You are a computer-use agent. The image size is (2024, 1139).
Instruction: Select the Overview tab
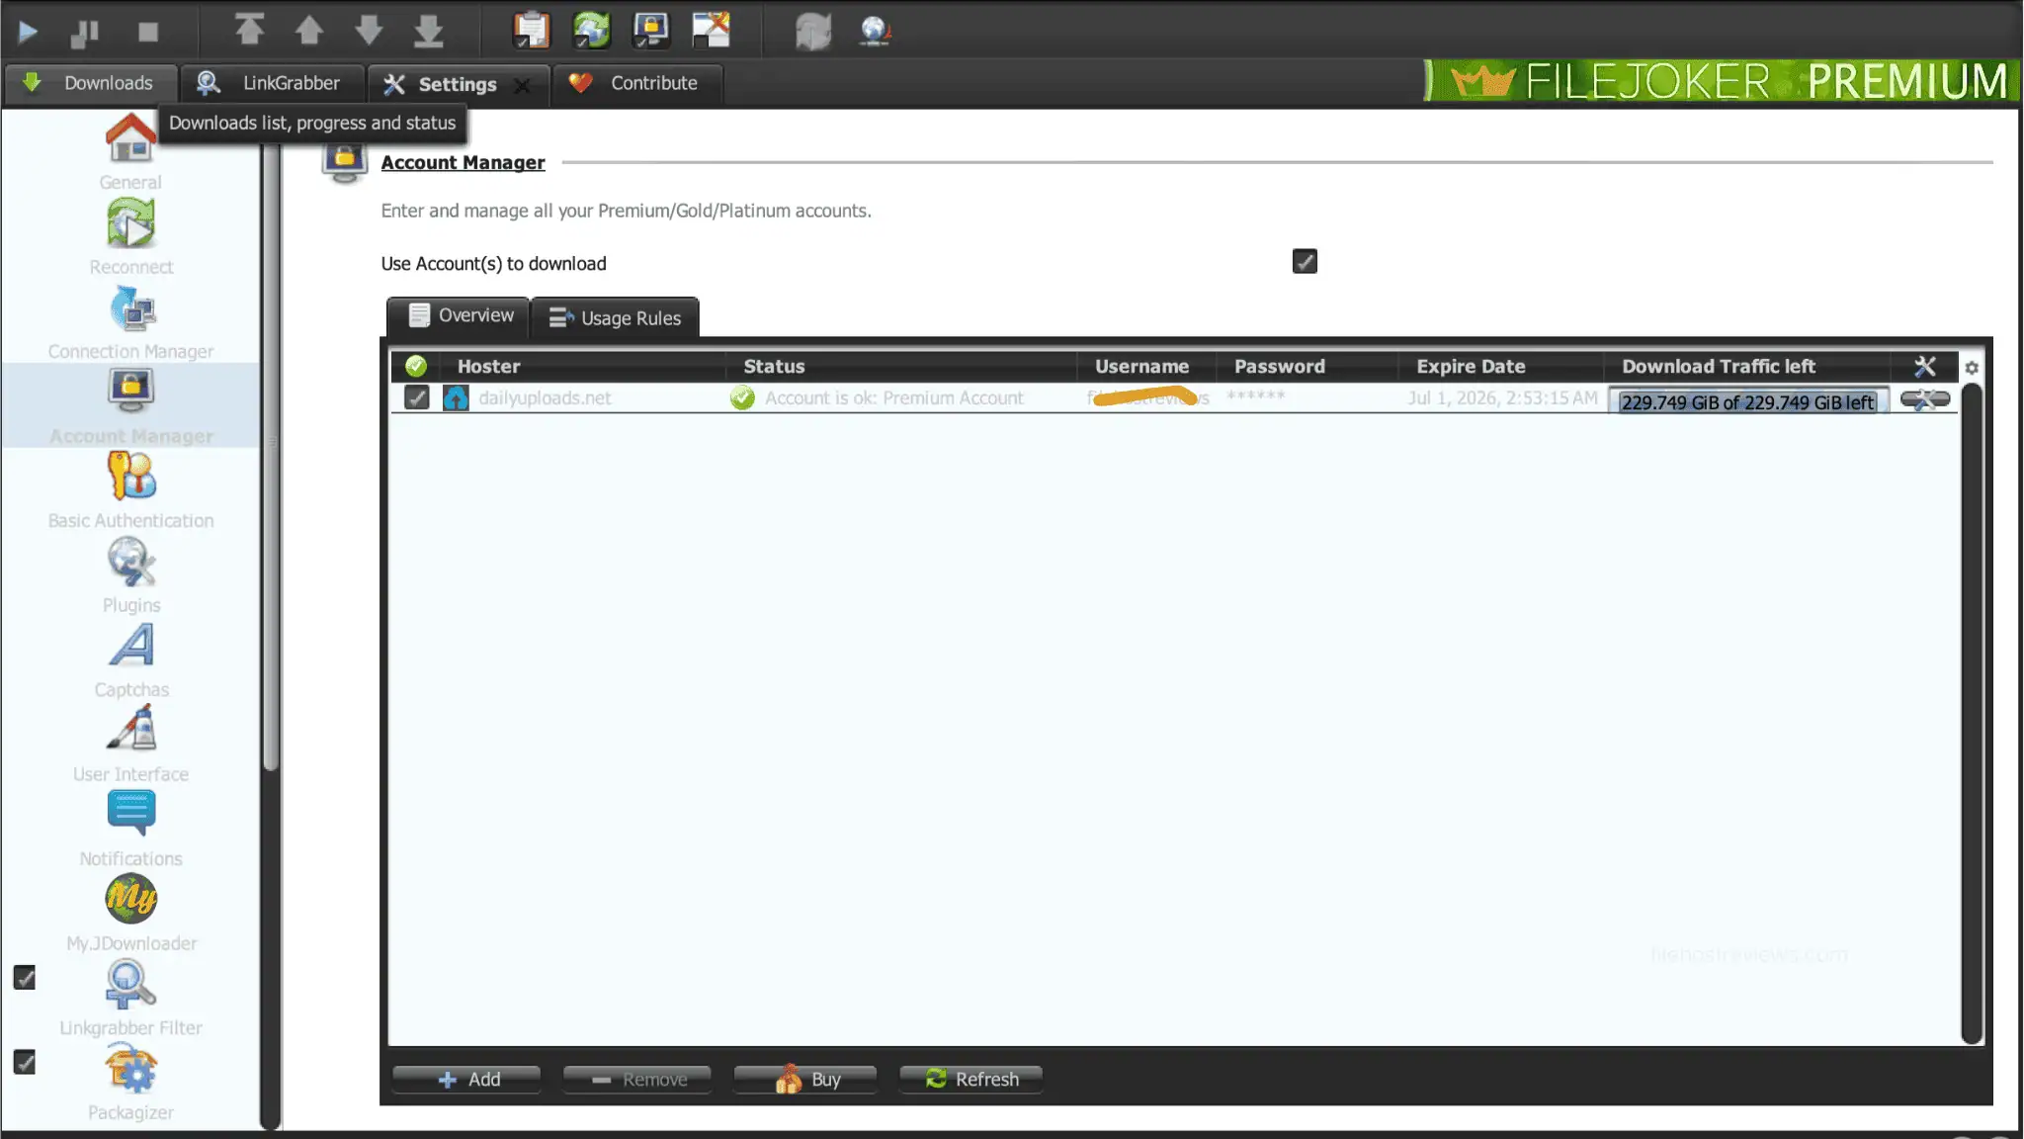coord(461,315)
